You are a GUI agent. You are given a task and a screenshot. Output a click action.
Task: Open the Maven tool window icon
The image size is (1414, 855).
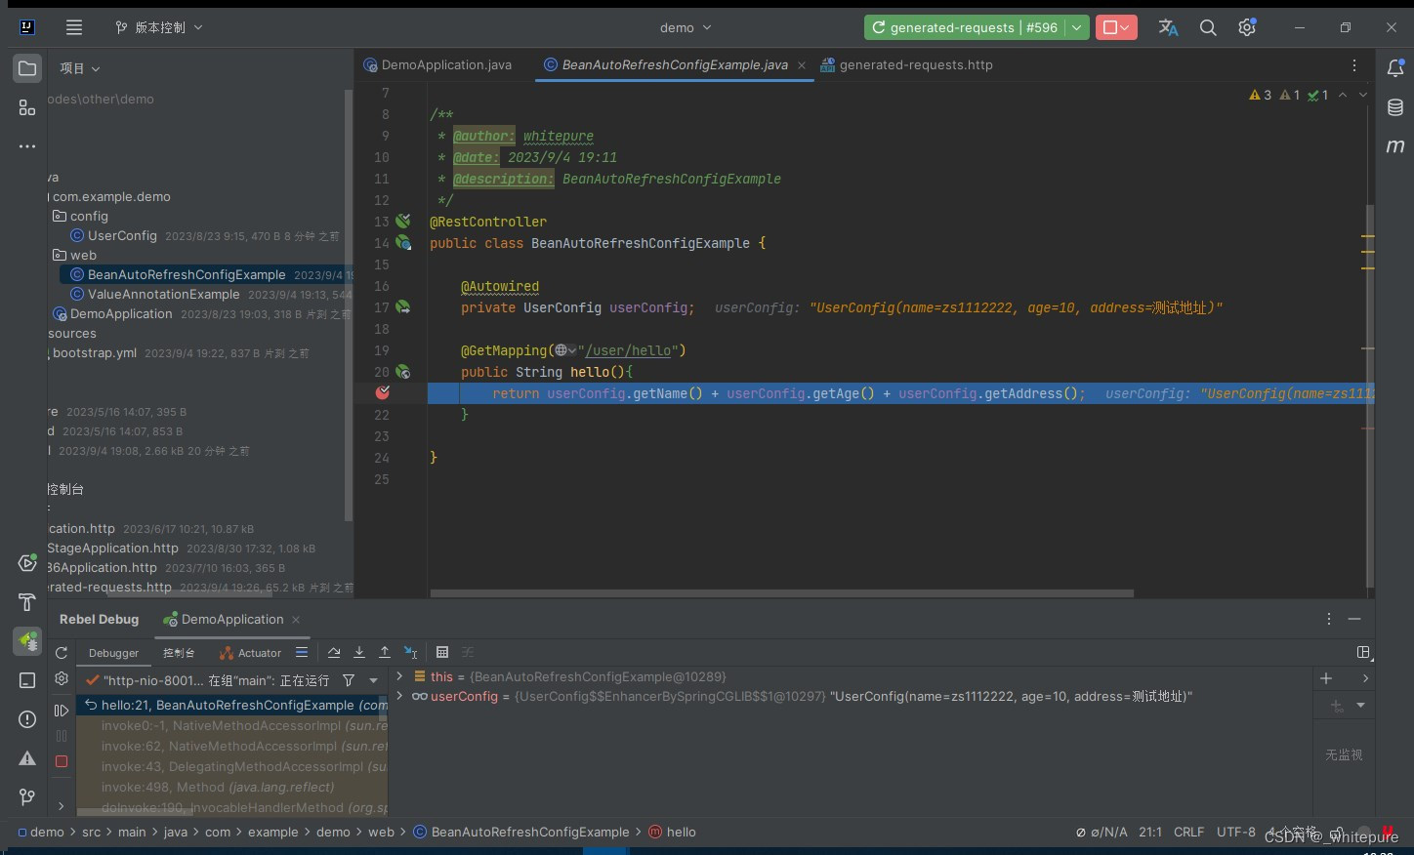click(1395, 146)
